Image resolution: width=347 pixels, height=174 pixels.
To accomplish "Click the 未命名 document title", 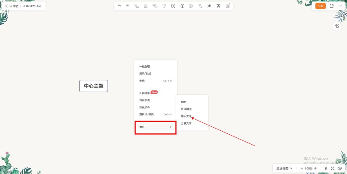I will coord(14,6).
